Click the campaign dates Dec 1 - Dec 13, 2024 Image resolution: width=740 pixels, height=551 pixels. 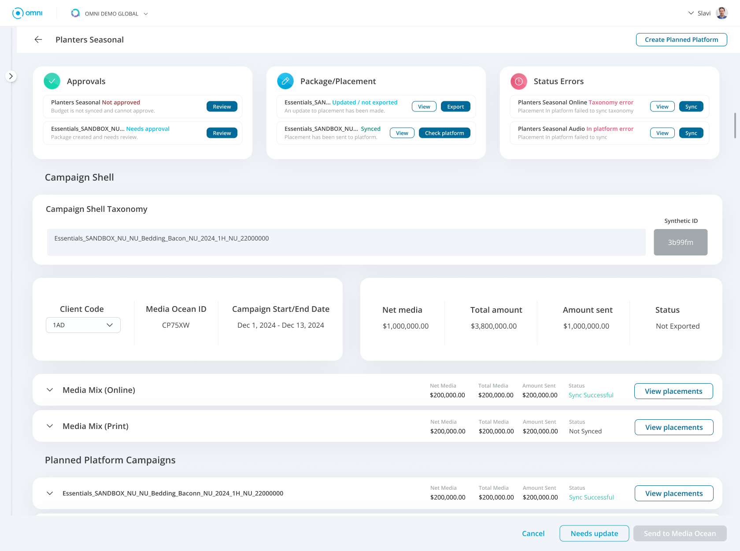281,325
